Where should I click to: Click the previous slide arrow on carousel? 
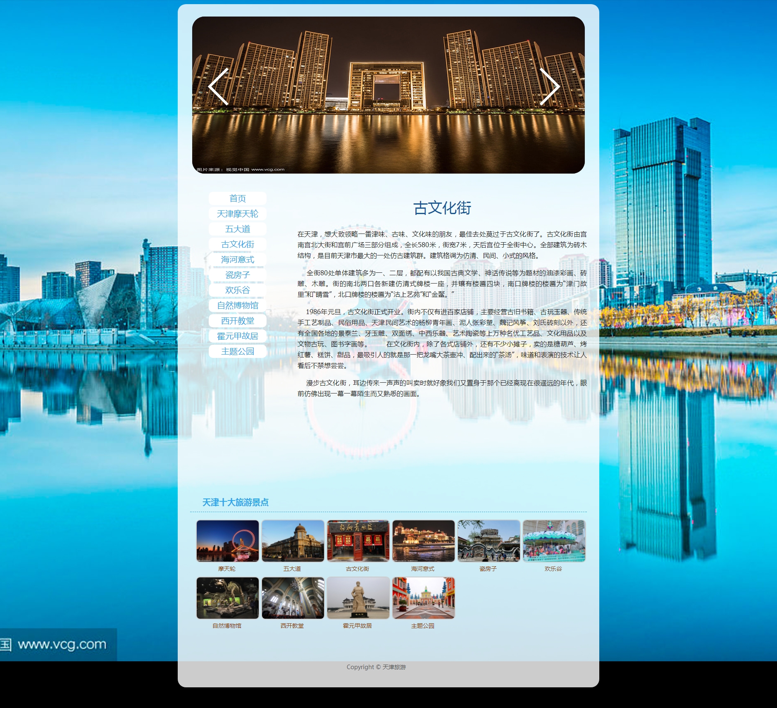click(x=218, y=87)
